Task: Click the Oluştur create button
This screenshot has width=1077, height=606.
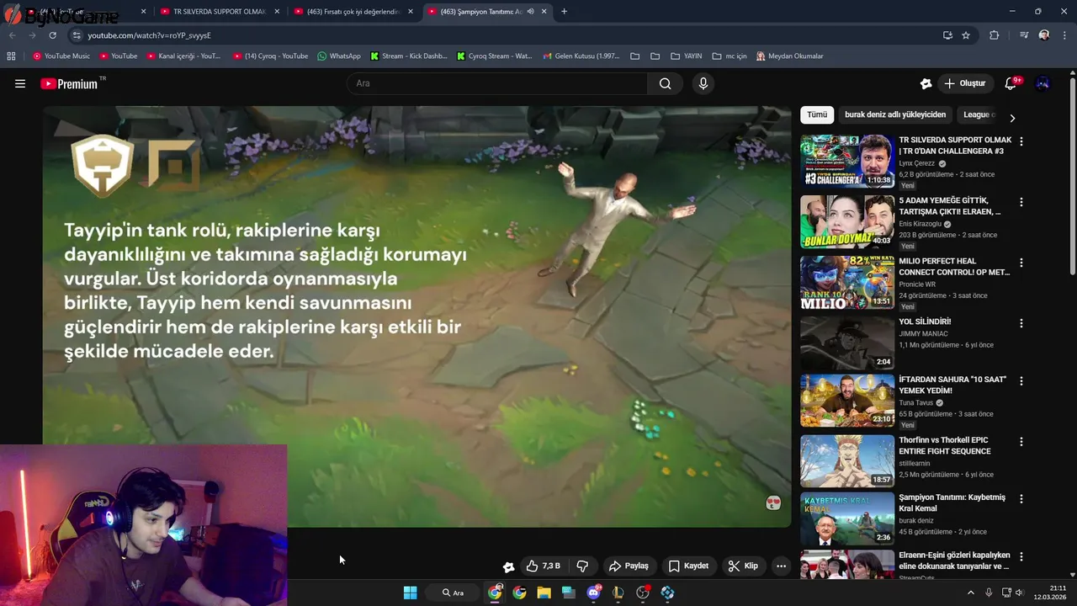Action: click(965, 83)
